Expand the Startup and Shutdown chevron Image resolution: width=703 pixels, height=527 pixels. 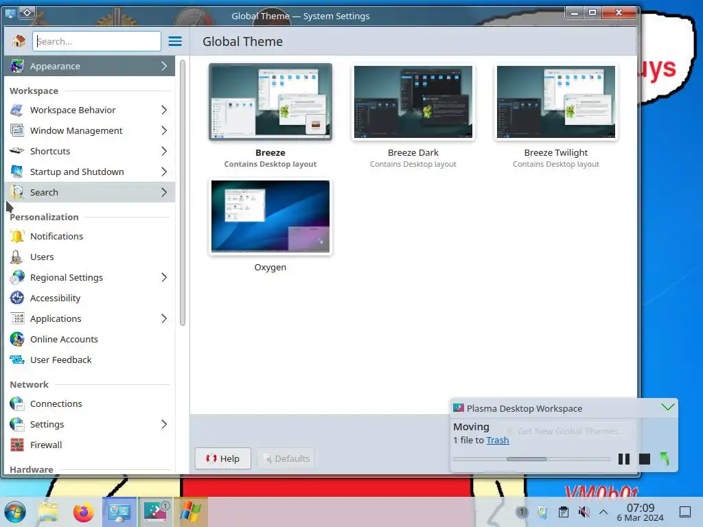click(x=164, y=172)
